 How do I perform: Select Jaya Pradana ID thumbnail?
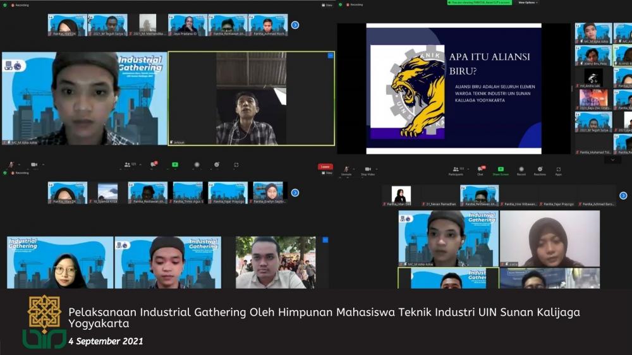coord(188,25)
